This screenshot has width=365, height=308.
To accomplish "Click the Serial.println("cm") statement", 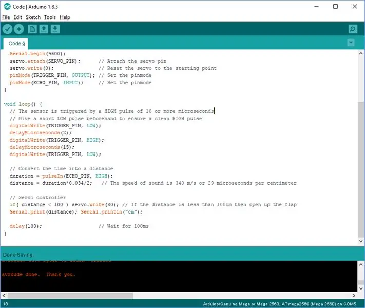I will [111, 212].
